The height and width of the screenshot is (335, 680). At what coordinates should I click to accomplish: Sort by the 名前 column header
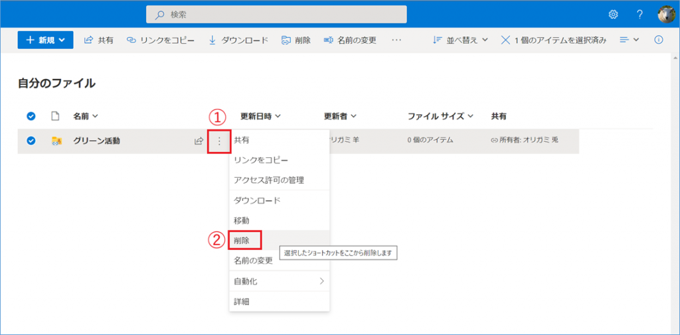(86, 116)
